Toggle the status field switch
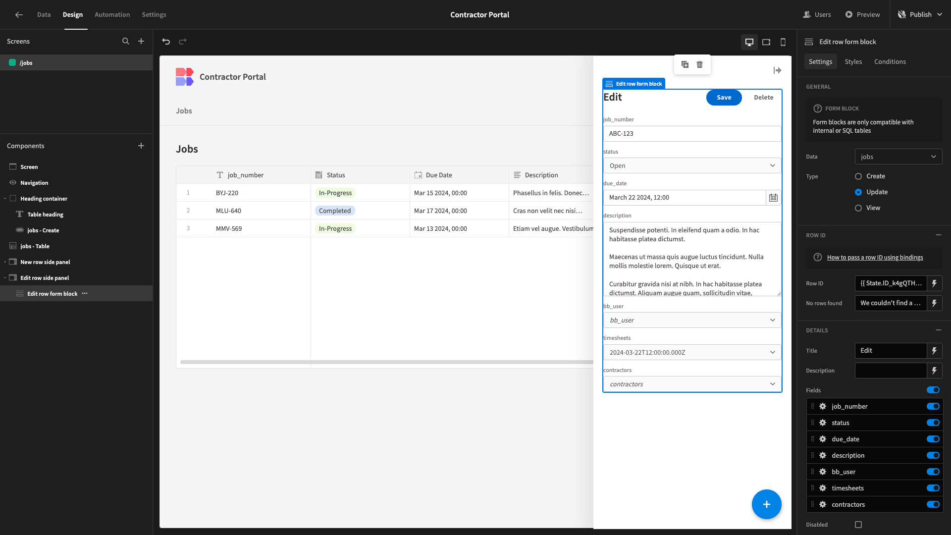Viewport: 951px width, 535px height. 933,423
